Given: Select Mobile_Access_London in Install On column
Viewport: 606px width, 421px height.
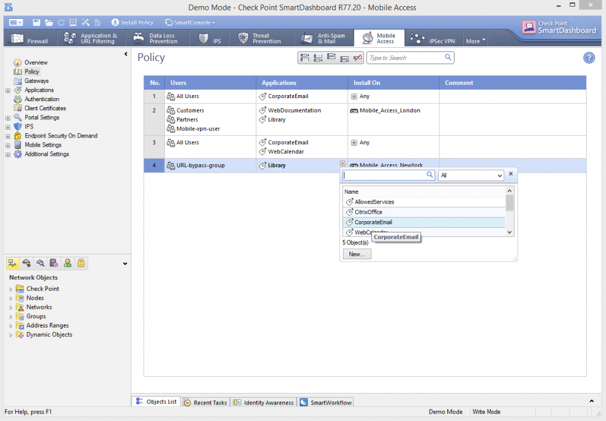Looking at the screenshot, I should click(x=390, y=110).
